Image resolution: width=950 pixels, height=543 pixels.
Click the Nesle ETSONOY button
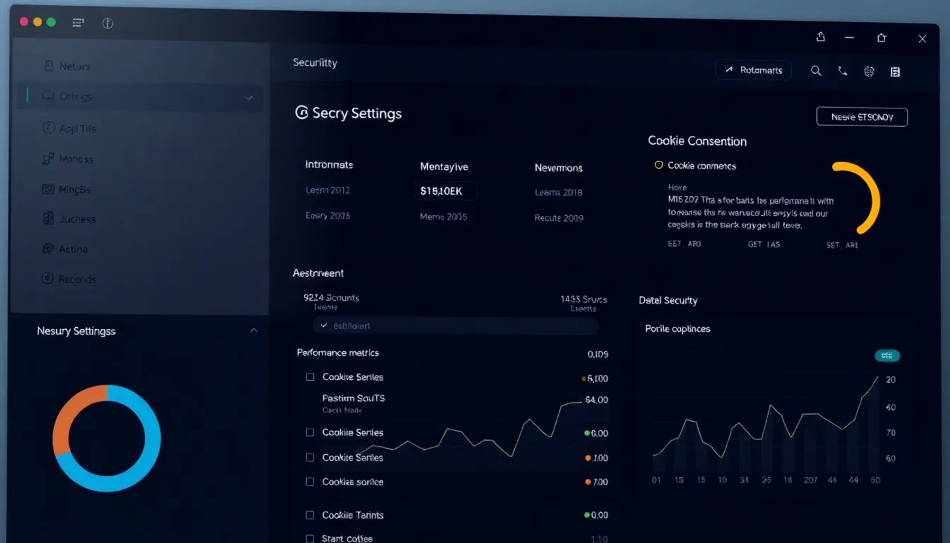click(861, 117)
